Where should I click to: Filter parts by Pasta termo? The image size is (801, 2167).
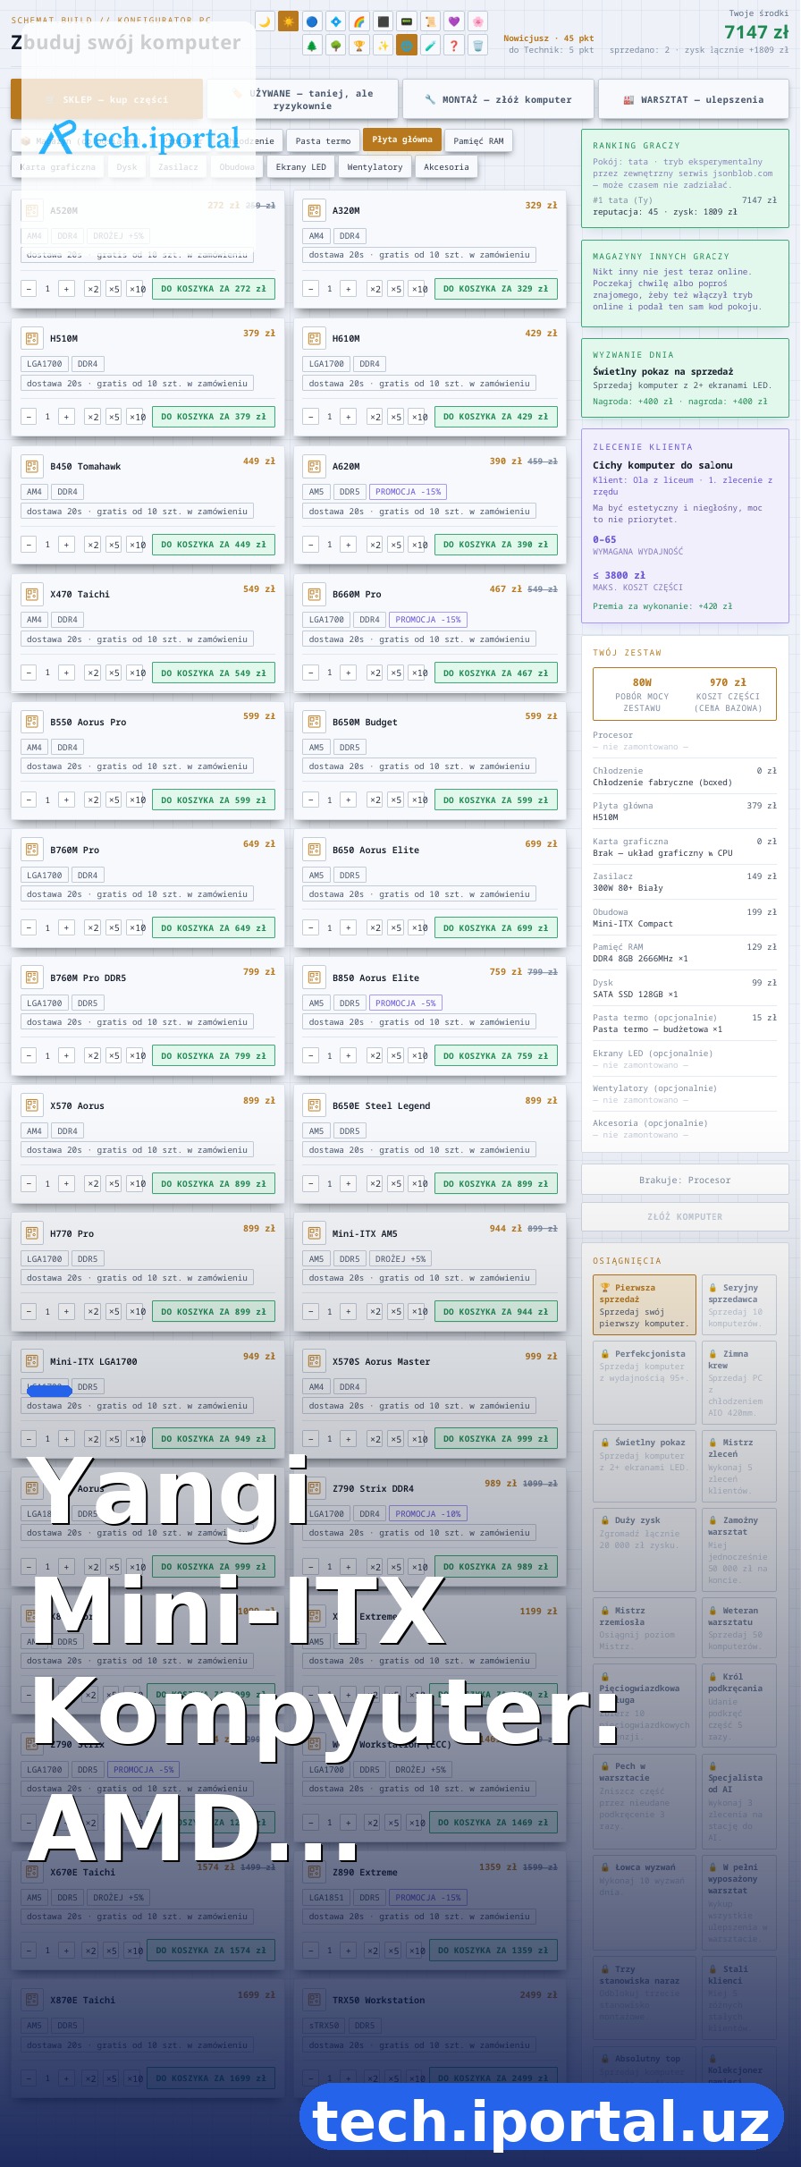[x=323, y=140]
